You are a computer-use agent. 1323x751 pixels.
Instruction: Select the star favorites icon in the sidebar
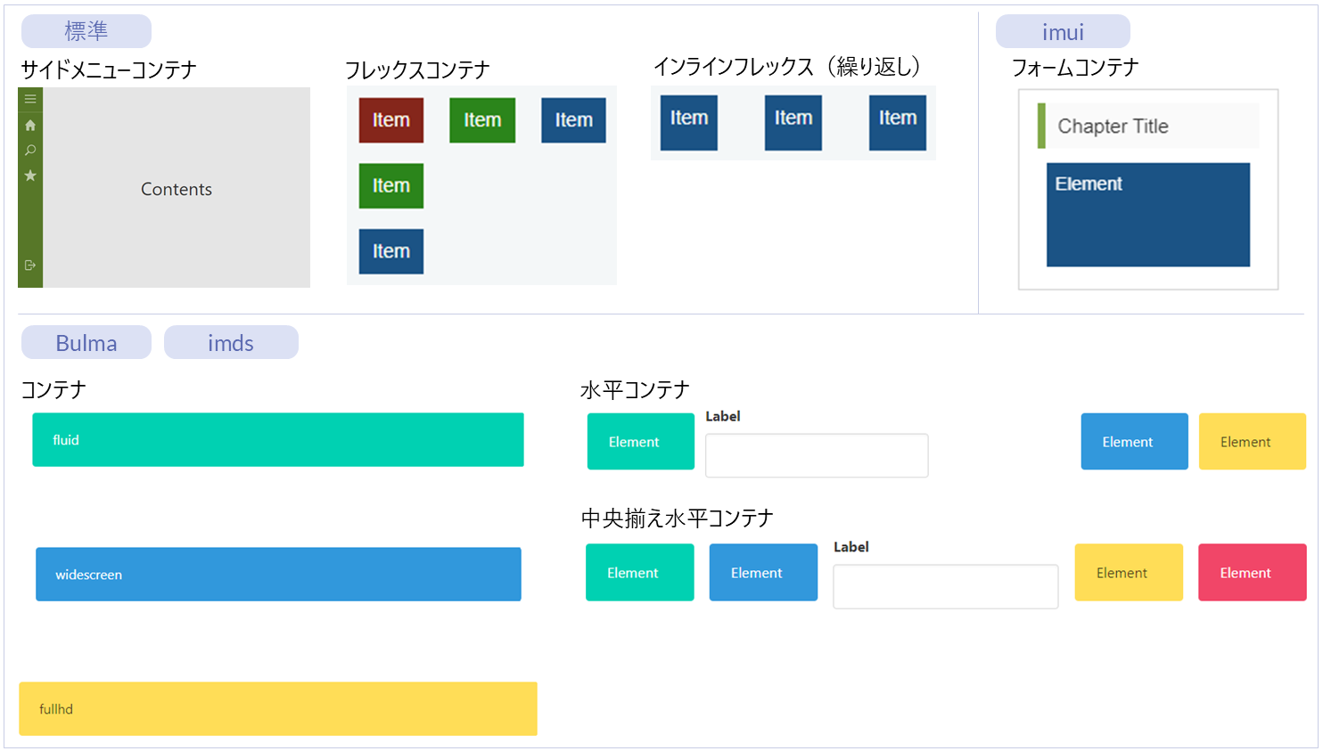click(x=30, y=176)
